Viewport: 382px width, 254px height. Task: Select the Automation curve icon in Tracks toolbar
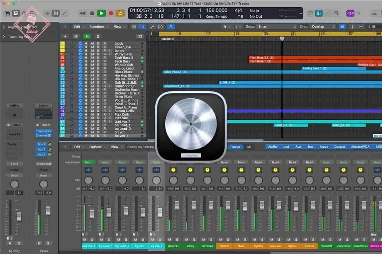point(152,27)
